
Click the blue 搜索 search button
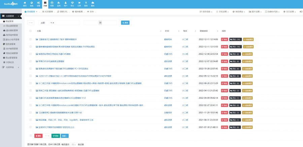click(x=125, y=23)
